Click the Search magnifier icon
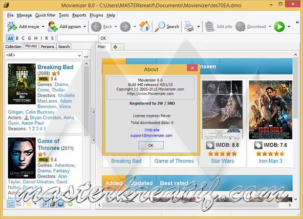Screen dimensions: 303x219 coord(160,26)
